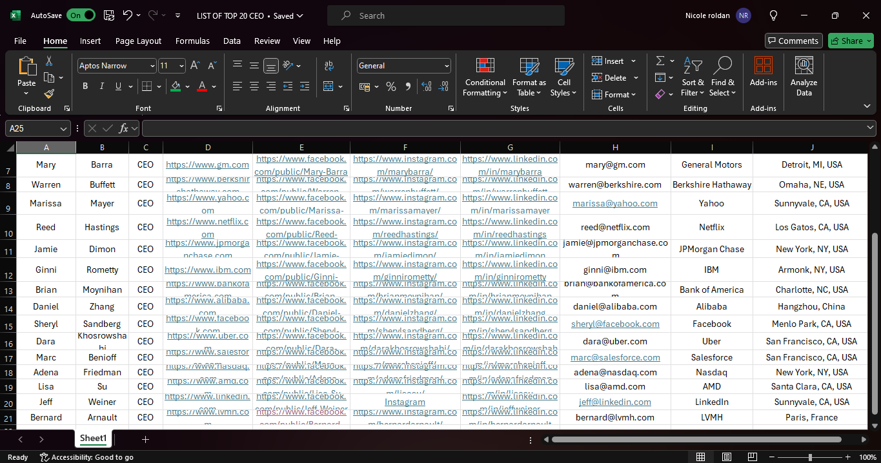Switch to the Formulas tab
This screenshot has width=881, height=463.
192,41
